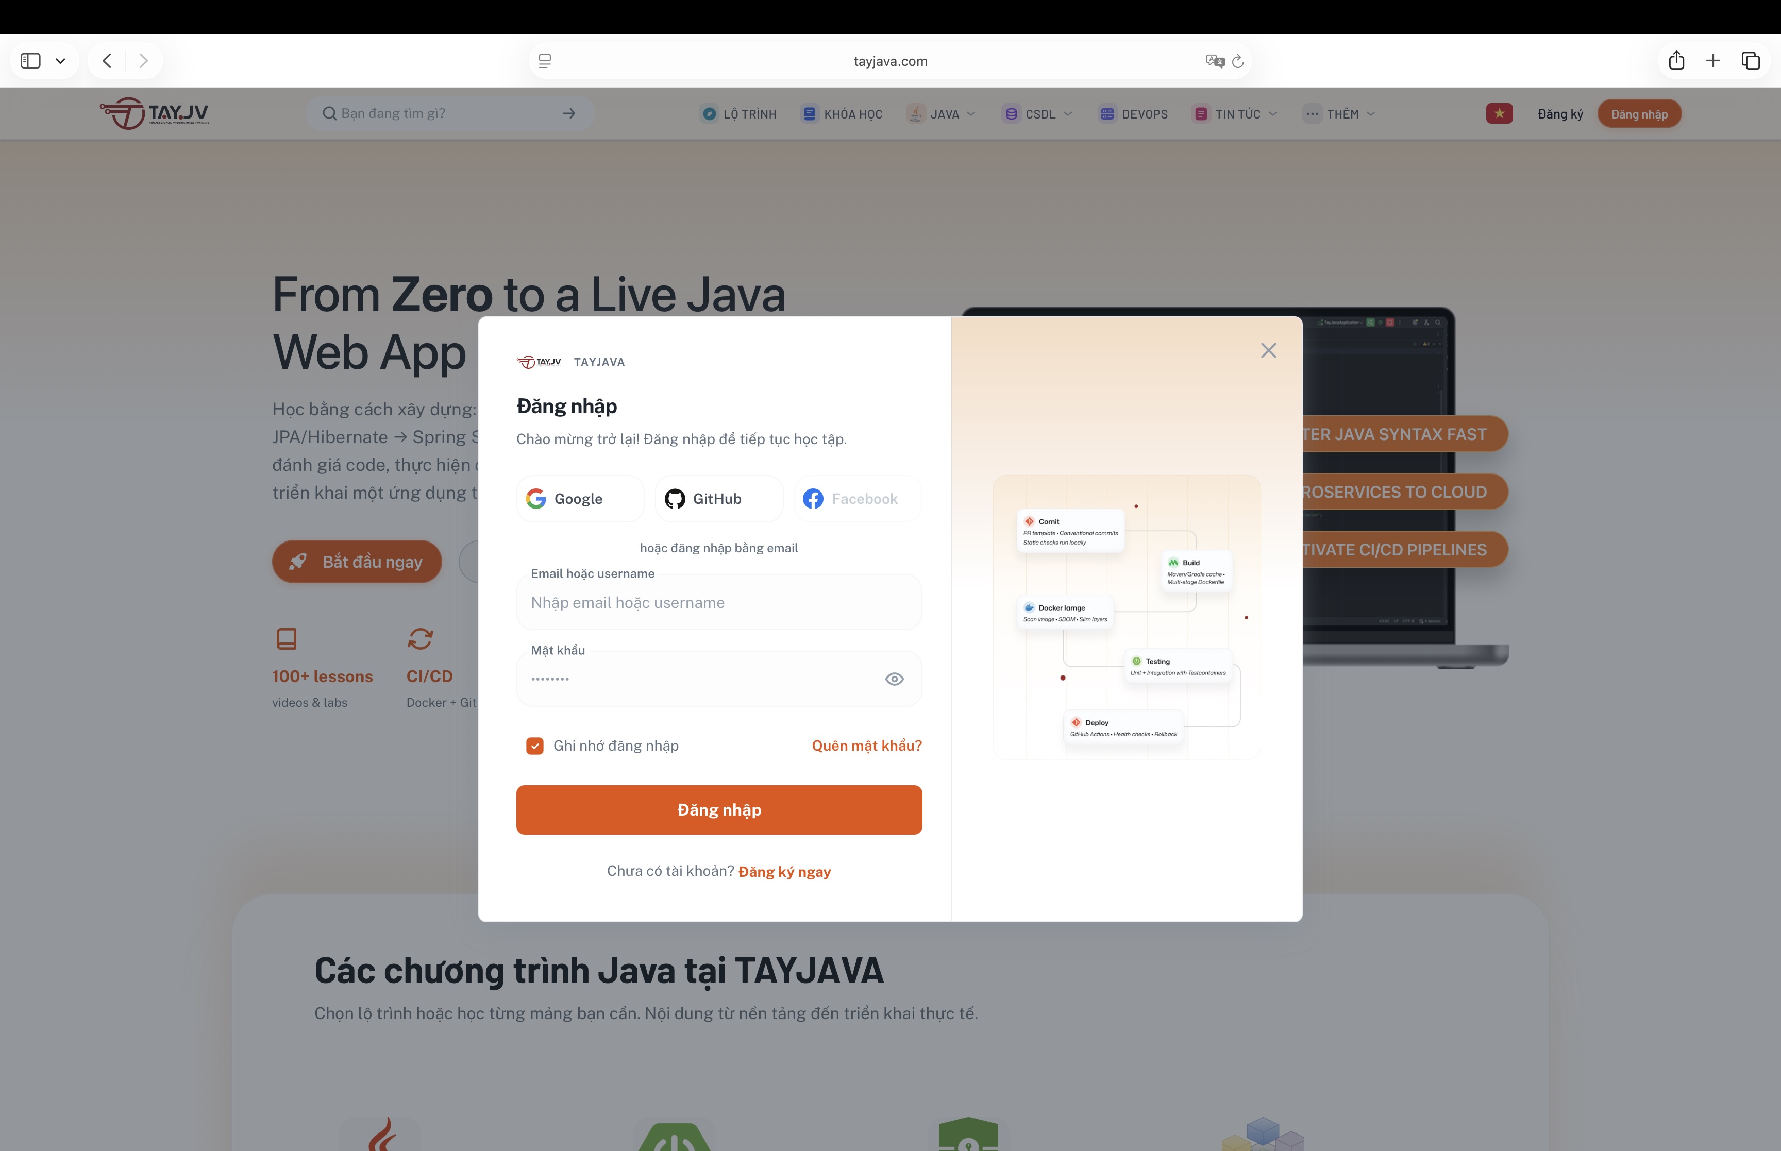Expand the THÊM menu dropdown
1781x1151 pixels.
pos(1339,113)
